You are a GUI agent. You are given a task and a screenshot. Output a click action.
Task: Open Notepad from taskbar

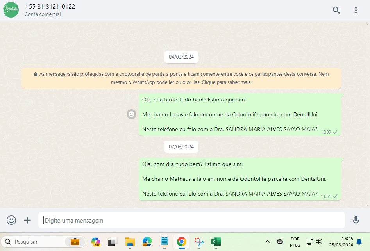click(x=164, y=242)
